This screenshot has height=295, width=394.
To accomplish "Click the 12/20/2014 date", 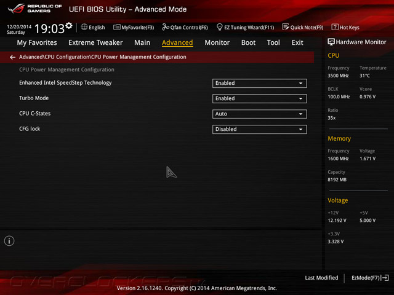I will [19, 26].
